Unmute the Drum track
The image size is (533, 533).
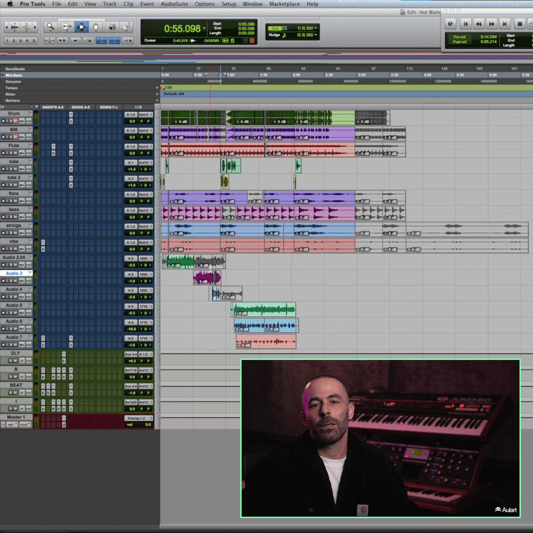[15, 121]
